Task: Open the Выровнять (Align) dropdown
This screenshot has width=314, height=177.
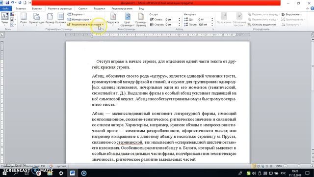Action: (291, 14)
